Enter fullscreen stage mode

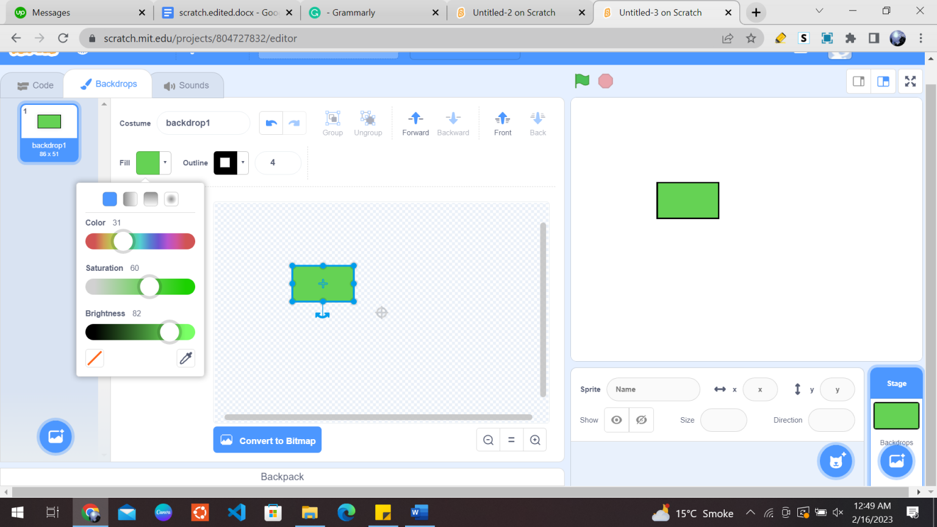click(x=910, y=81)
